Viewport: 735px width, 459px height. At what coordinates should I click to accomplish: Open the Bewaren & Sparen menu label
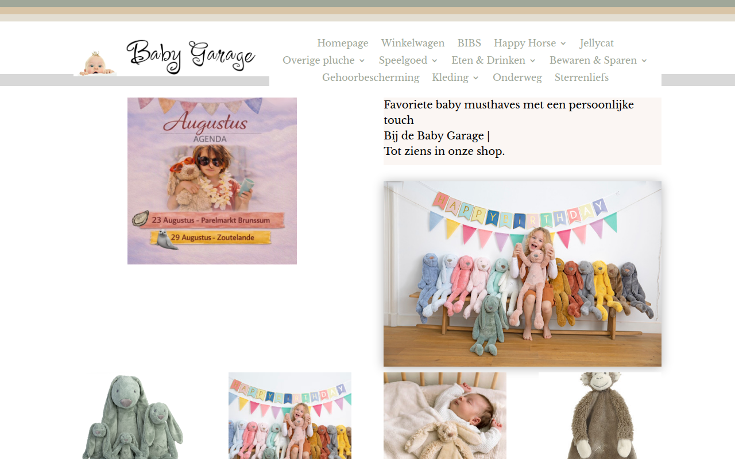[593, 60]
